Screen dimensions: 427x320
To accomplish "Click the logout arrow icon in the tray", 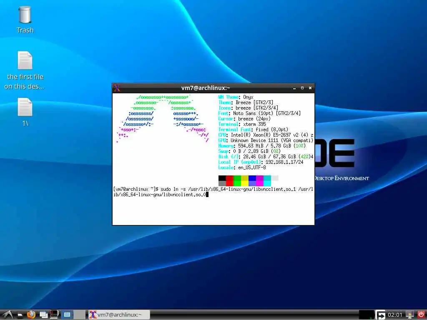I will tap(380, 315).
